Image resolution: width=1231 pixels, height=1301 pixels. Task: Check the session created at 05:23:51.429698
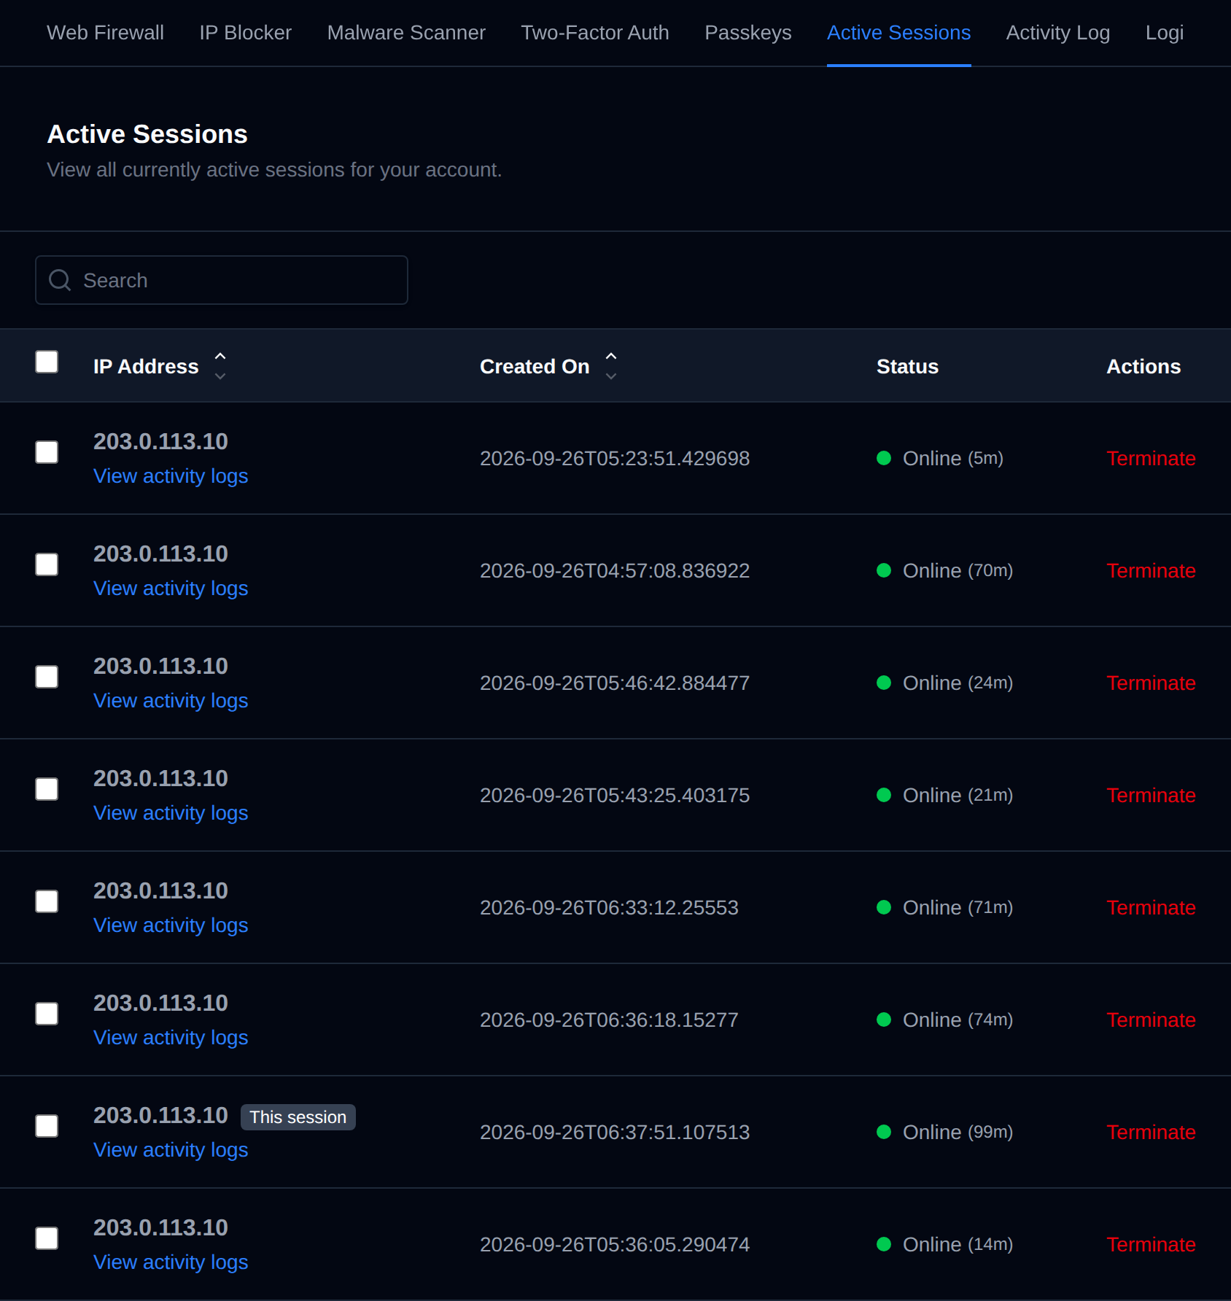pyautogui.click(x=47, y=452)
